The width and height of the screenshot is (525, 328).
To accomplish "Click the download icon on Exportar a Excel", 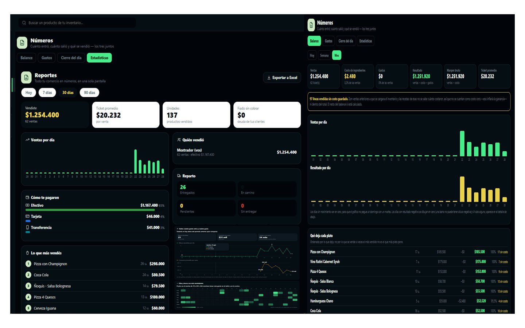I will 269,78.
